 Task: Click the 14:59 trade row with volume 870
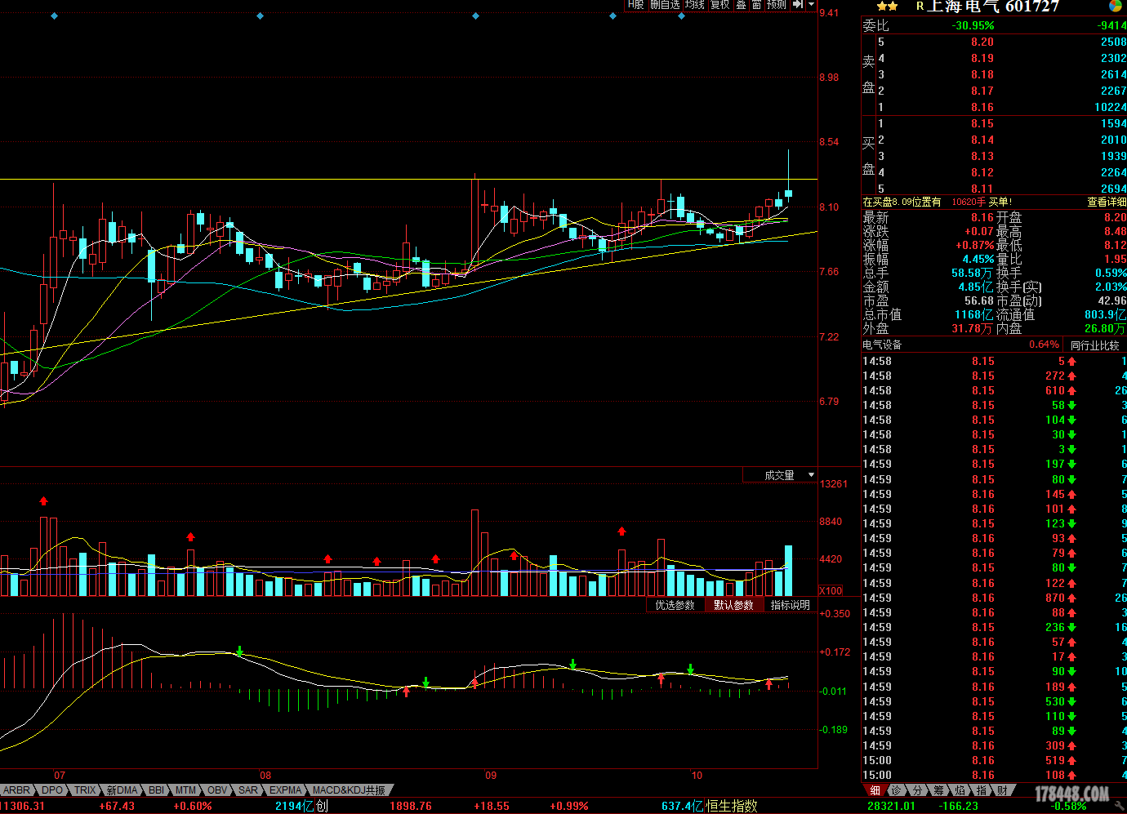pos(994,598)
